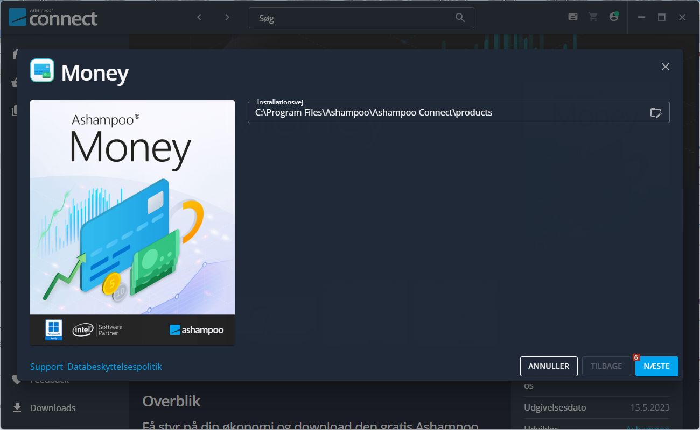Image resolution: width=700 pixels, height=430 pixels.
Task: Open the Support link
Action: [46, 367]
